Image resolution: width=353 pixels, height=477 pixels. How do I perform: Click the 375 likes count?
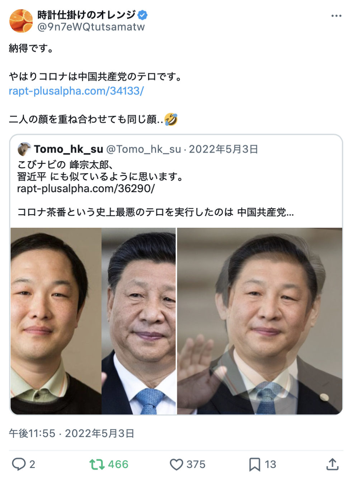coord(196,464)
